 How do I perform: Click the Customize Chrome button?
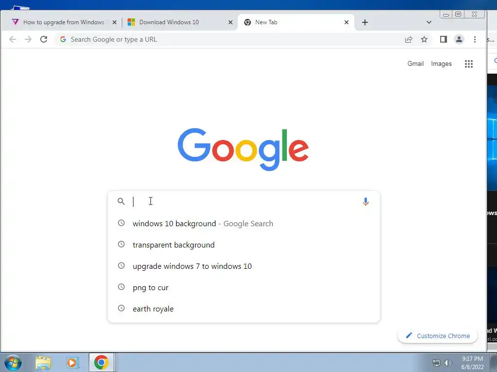[437, 336]
